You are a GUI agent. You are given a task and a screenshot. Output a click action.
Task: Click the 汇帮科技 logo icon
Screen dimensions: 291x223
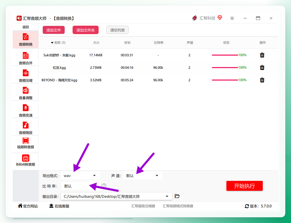pyautogui.click(x=195, y=18)
